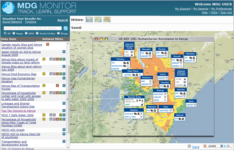Viewport: 234px width, 150px height.
Task: Click blue icon in Linkages and Shared Development row
Action: tap(64, 103)
